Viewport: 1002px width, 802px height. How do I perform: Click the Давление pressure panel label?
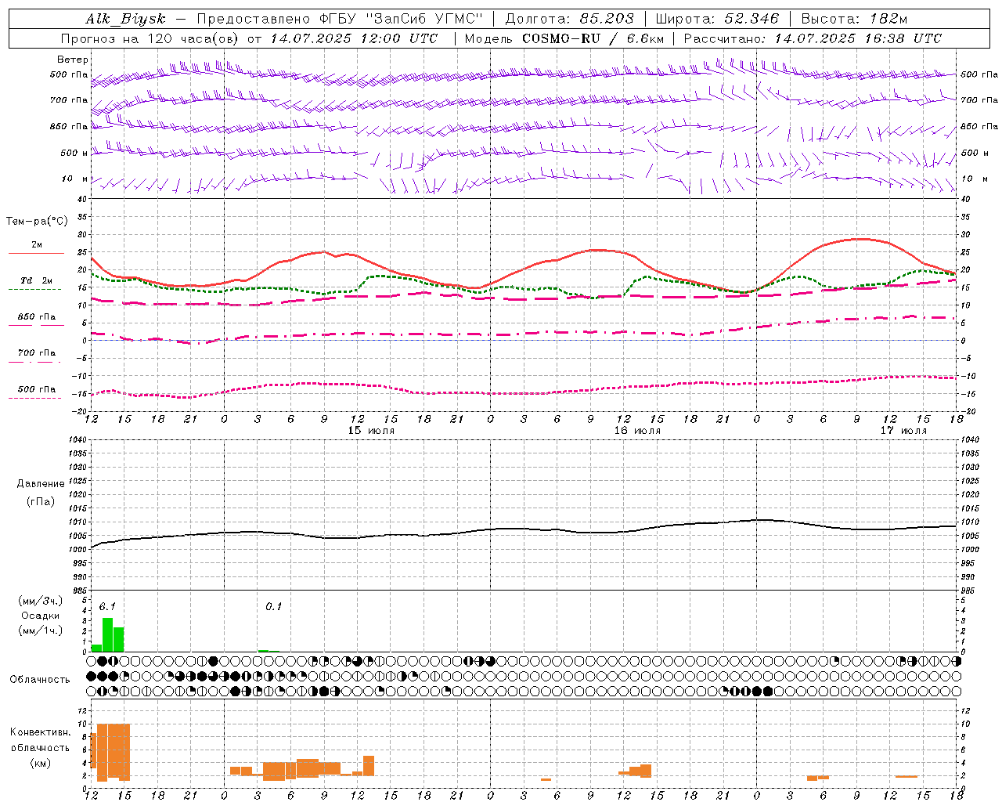[41, 483]
